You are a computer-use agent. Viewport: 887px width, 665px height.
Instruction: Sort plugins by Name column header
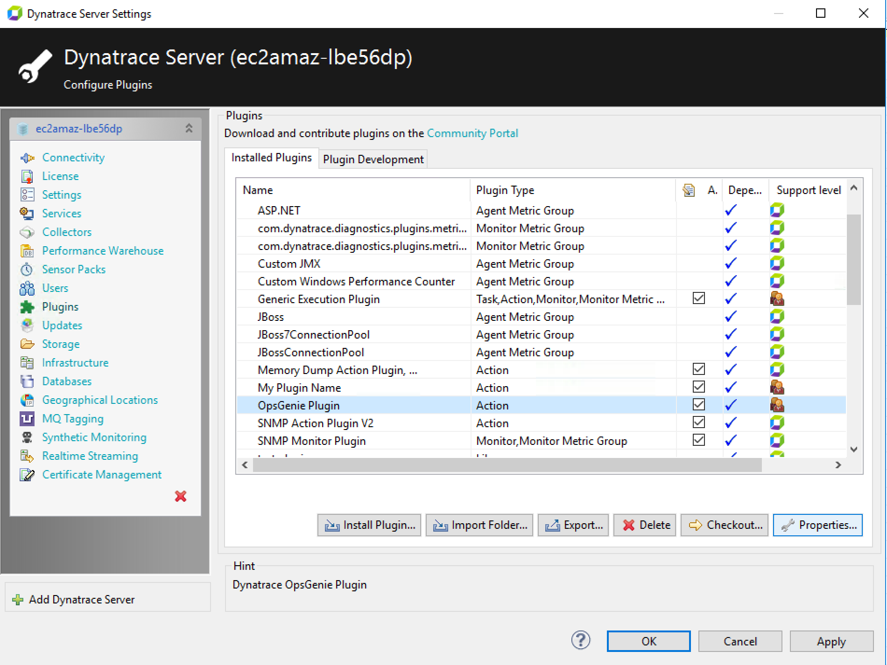click(353, 190)
